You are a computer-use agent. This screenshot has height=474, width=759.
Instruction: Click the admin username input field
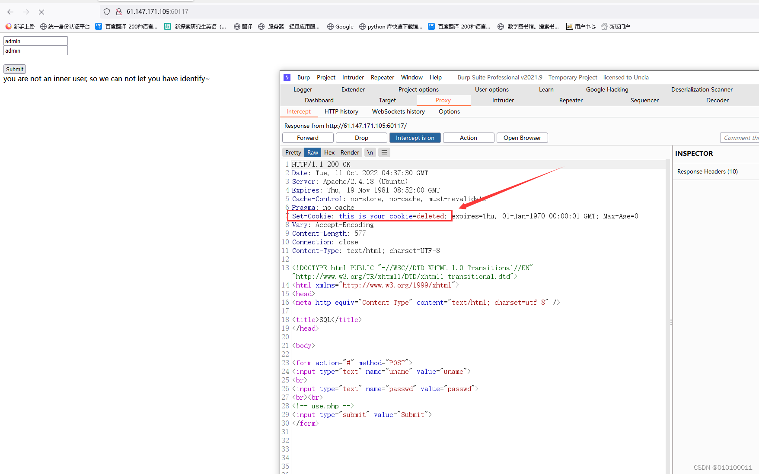coord(35,41)
